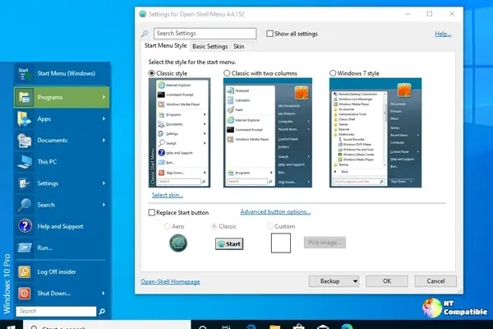This screenshot has height=329, width=493.
Task: Click the start menu Search text box
Action: click(x=56, y=312)
